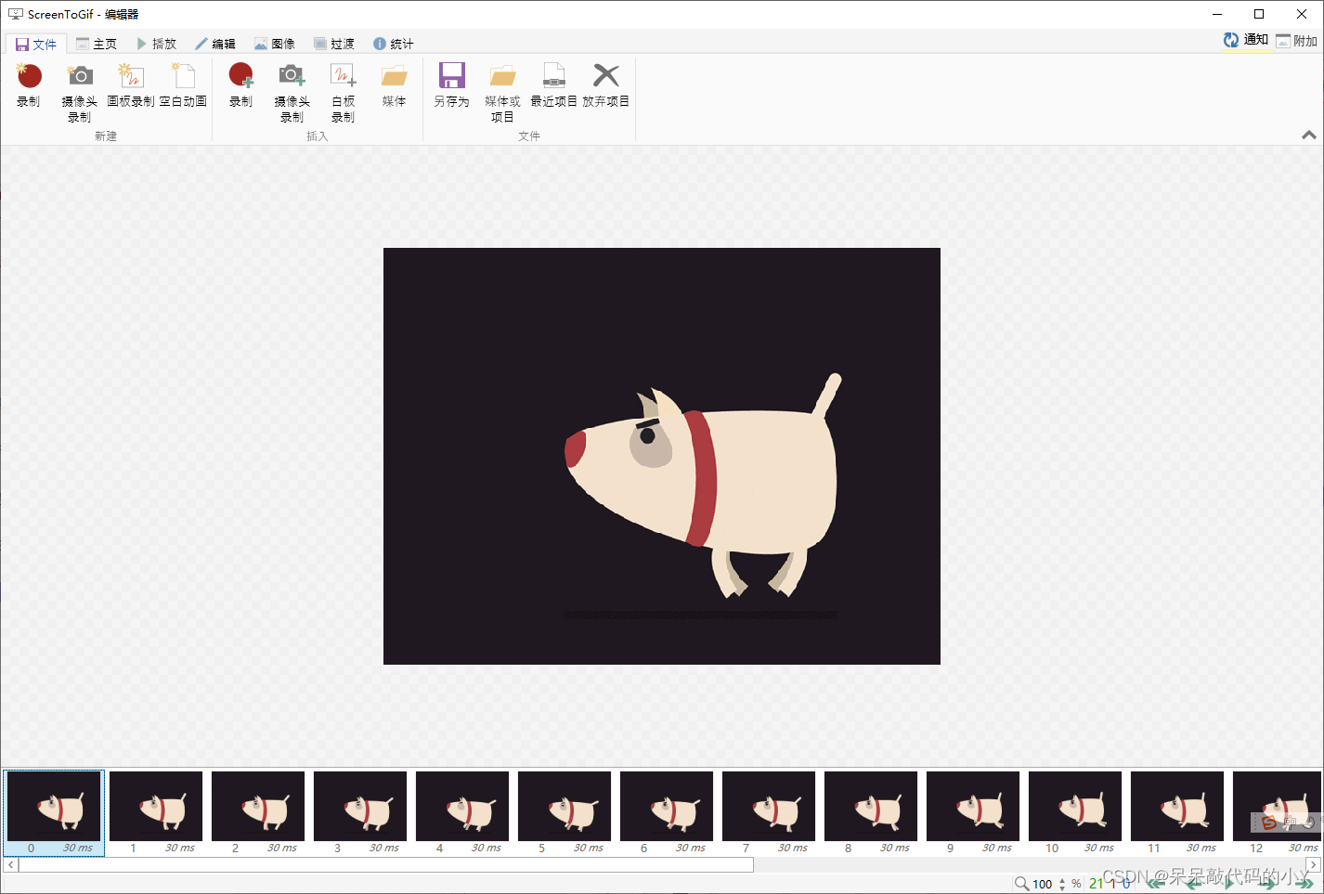Start a new webcam recording (摄像头录制) in 新建 group
Viewport: 1324px width, 894px height.
point(80,93)
